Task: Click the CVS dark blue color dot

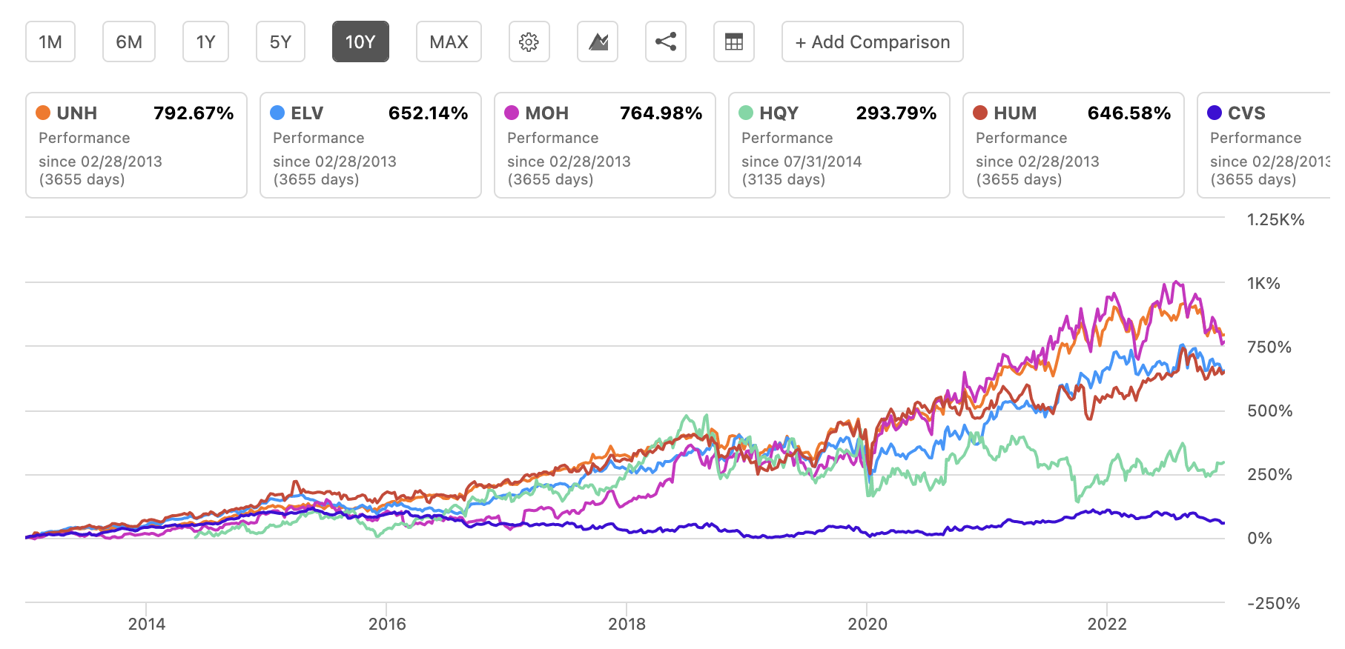Action: tap(1215, 113)
